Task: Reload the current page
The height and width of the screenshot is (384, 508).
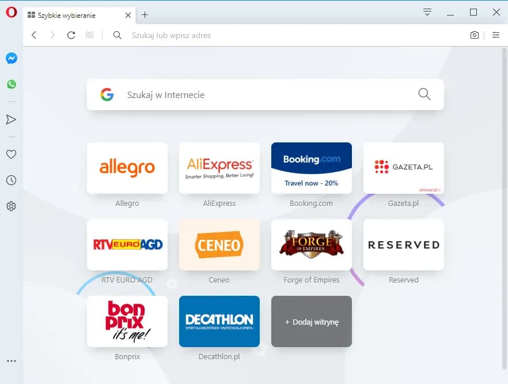Action: click(71, 35)
